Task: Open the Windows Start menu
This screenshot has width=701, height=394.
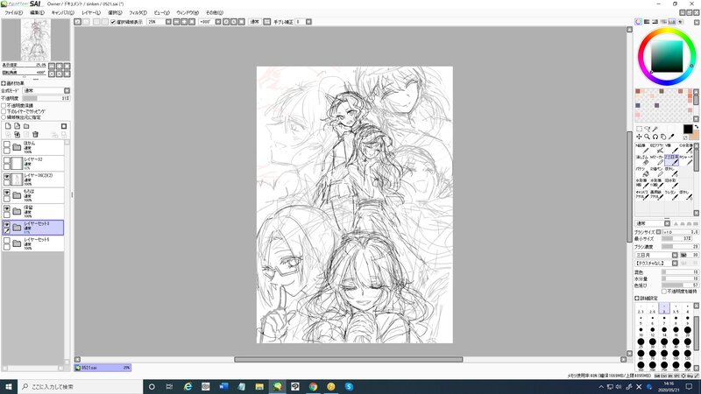Action: (x=9, y=386)
